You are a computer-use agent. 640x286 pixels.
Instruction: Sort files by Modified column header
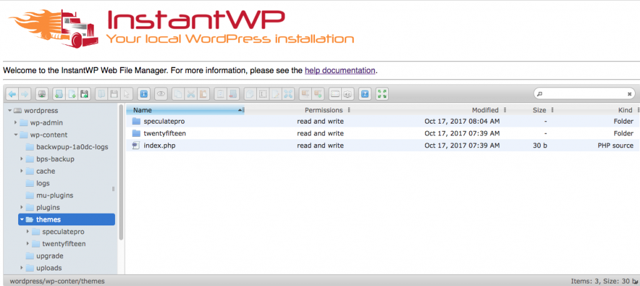(485, 110)
